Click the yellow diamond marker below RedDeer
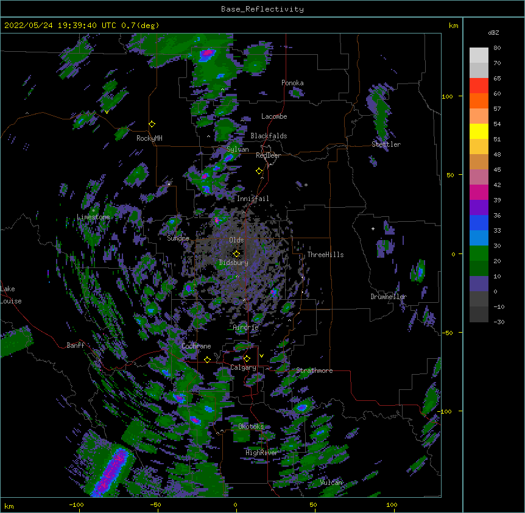Viewport: 525px width, 513px height. pyautogui.click(x=259, y=171)
